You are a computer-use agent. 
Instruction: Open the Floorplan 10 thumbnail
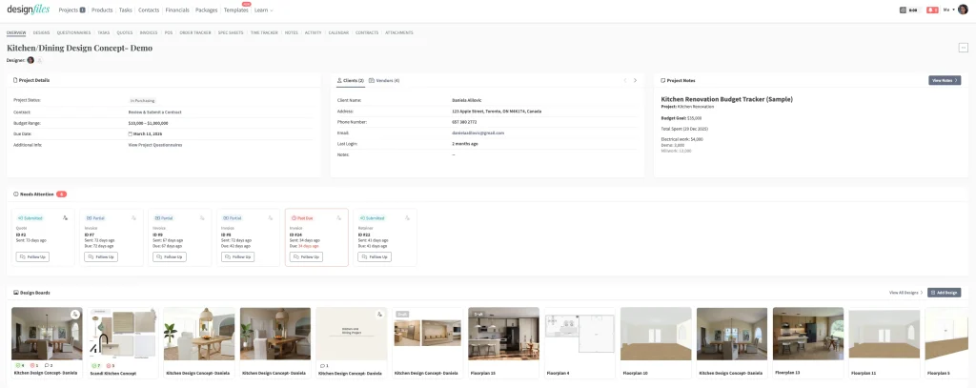click(x=656, y=334)
